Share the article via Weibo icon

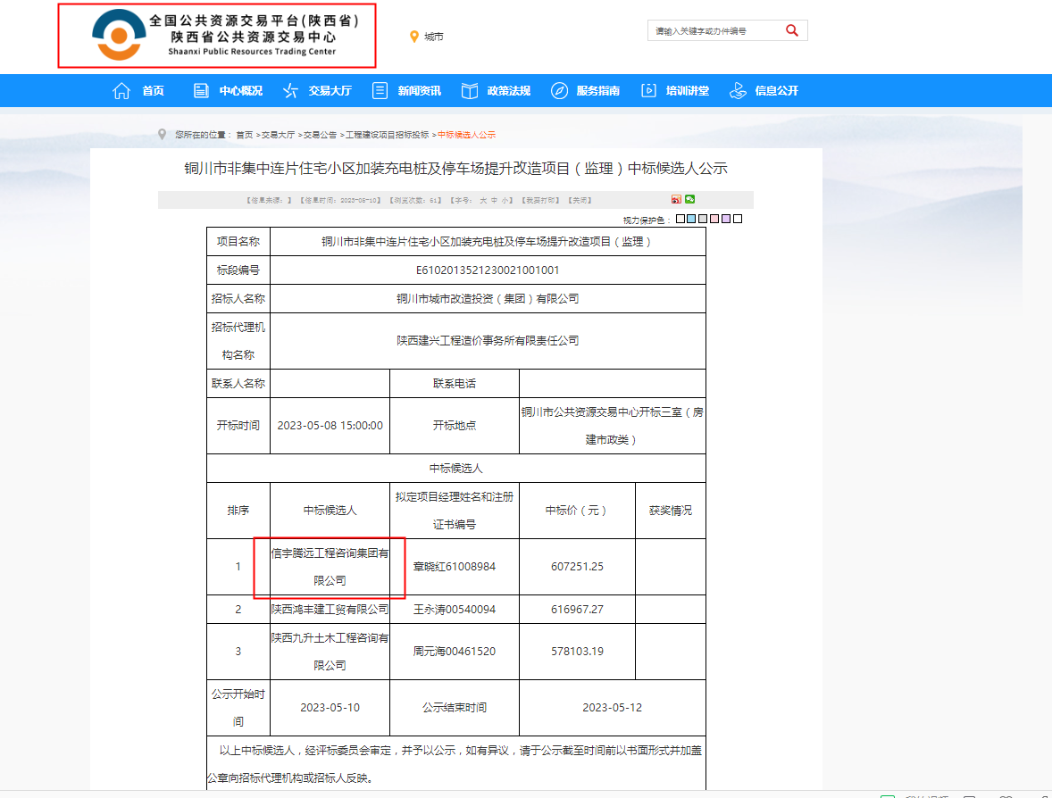pyautogui.click(x=676, y=199)
